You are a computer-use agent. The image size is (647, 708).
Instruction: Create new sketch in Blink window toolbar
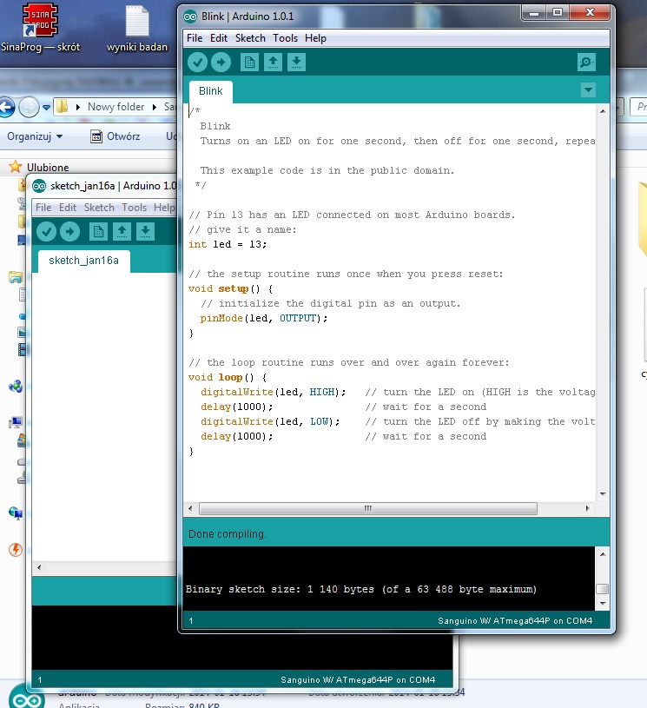tap(249, 63)
